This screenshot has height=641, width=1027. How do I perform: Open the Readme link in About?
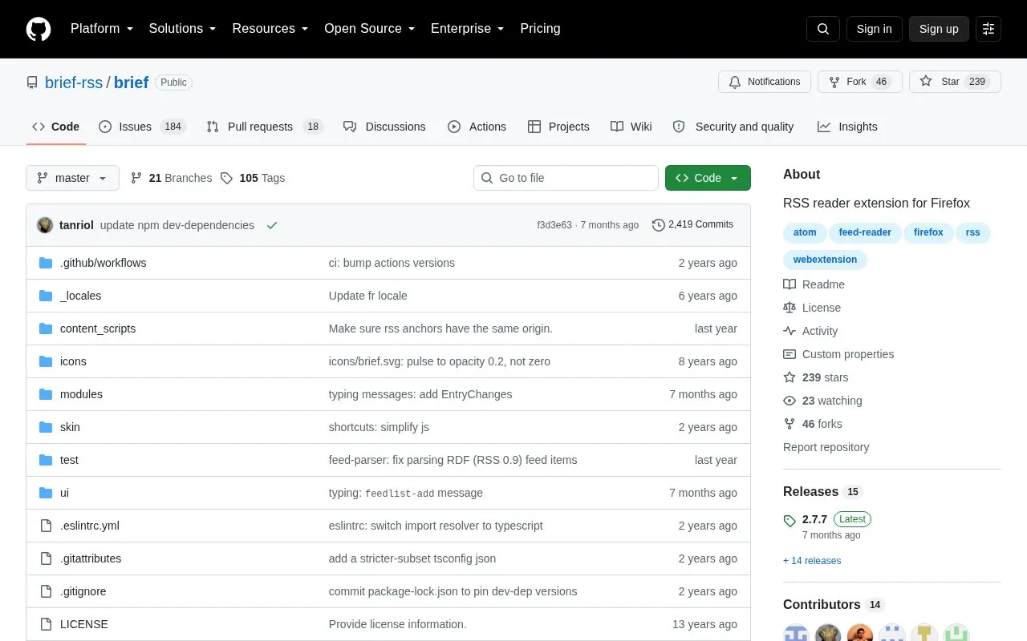[814, 284]
